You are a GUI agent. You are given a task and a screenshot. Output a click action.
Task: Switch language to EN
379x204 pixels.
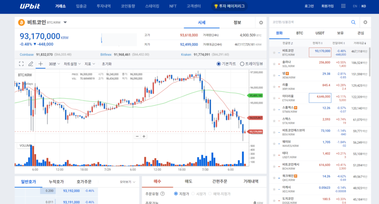[x=355, y=6]
